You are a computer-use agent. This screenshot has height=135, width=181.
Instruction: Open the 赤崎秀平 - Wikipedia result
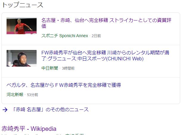coord(29,129)
